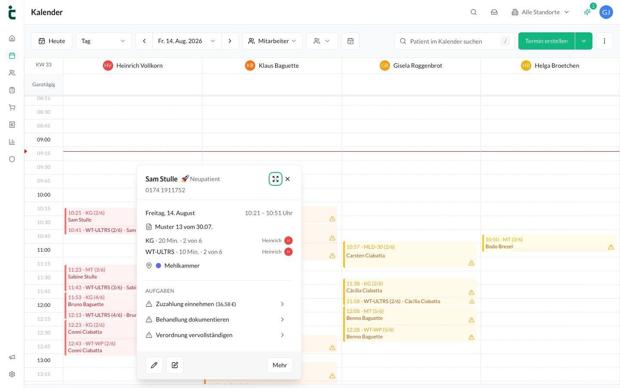620x388 pixels.
Task: Click the blue Mehlkammer room color dot
Action: pos(158,266)
